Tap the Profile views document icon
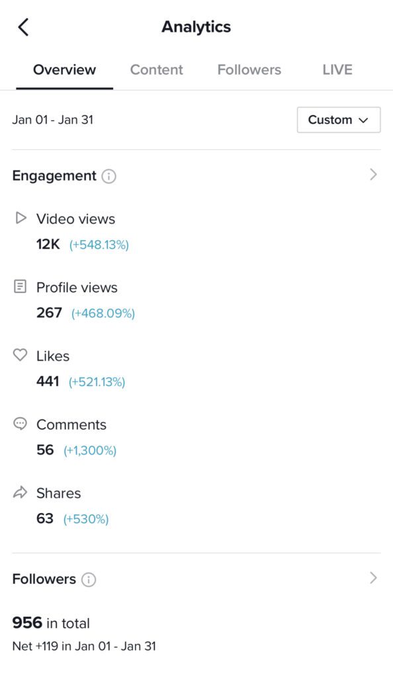393x677 pixels. pos(21,286)
